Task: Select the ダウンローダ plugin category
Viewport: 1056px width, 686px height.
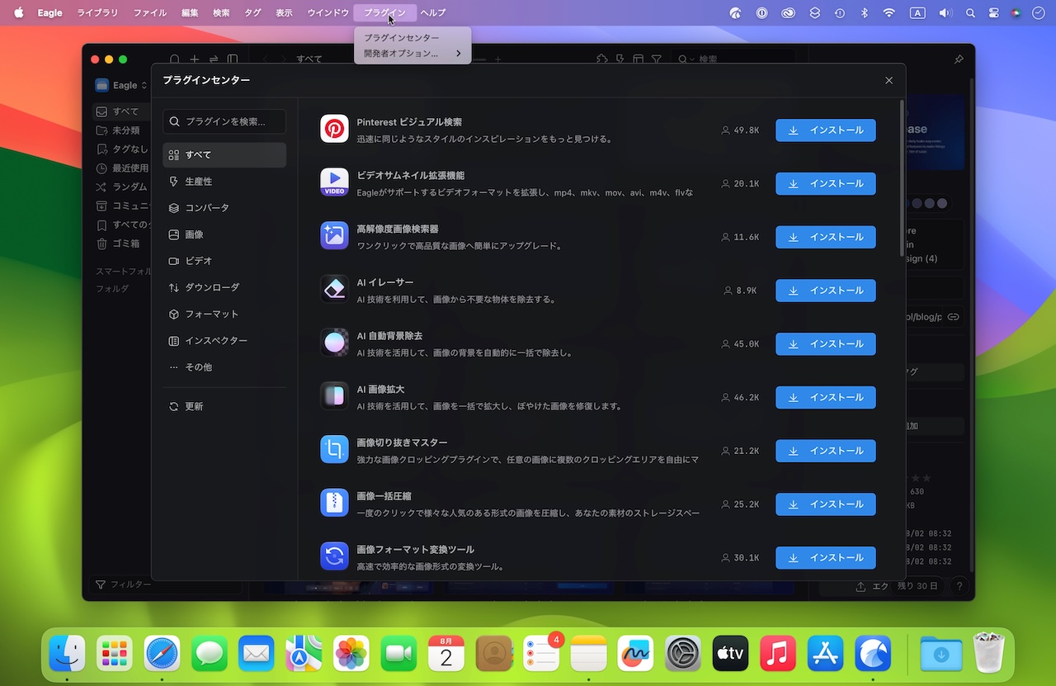Action: (x=224, y=287)
